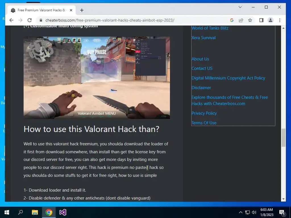Open File Explorer from the taskbar

35,212
